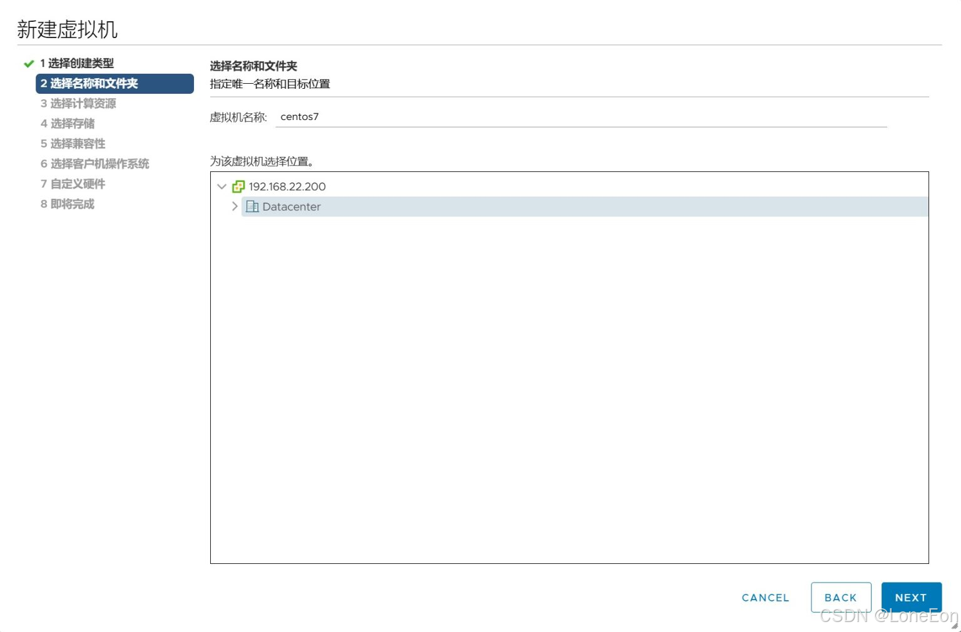
Task: Select step 2 选择名称和文件夹
Action: tap(114, 84)
